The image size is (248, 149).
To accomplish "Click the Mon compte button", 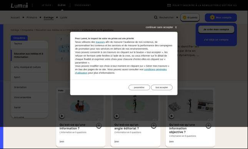I will (x=221, y=17).
